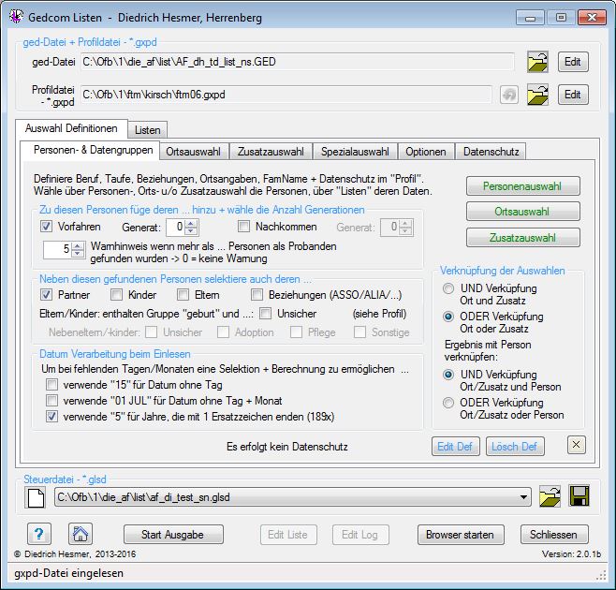Open help via question mark icon

[39, 534]
